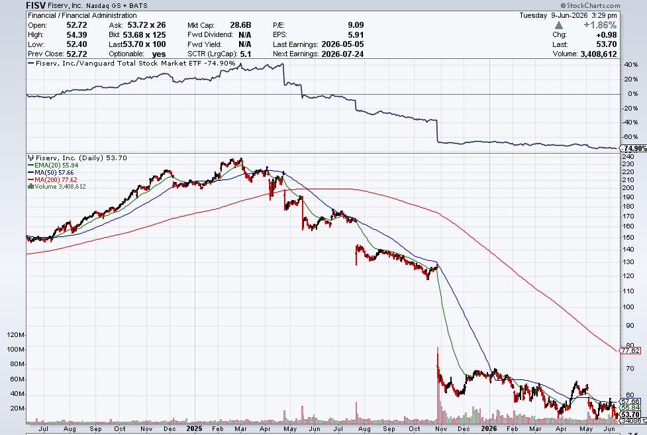This screenshot has height=435, width=647.
Task: Click the SCTR (LrgCap) value 5.1
Action: [x=246, y=54]
